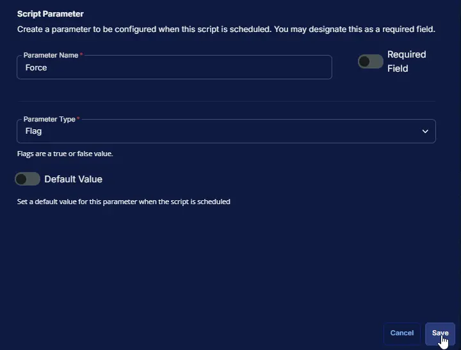461x350 pixels.
Task: Expand the Parameter Type chevron arrow
Action: pyautogui.click(x=425, y=131)
